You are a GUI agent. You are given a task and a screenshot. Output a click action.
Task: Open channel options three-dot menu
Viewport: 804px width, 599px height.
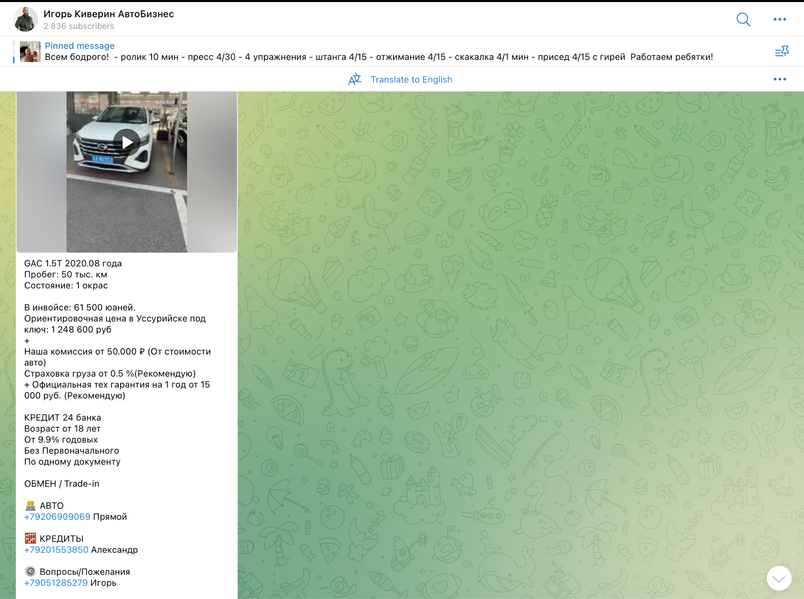point(780,19)
